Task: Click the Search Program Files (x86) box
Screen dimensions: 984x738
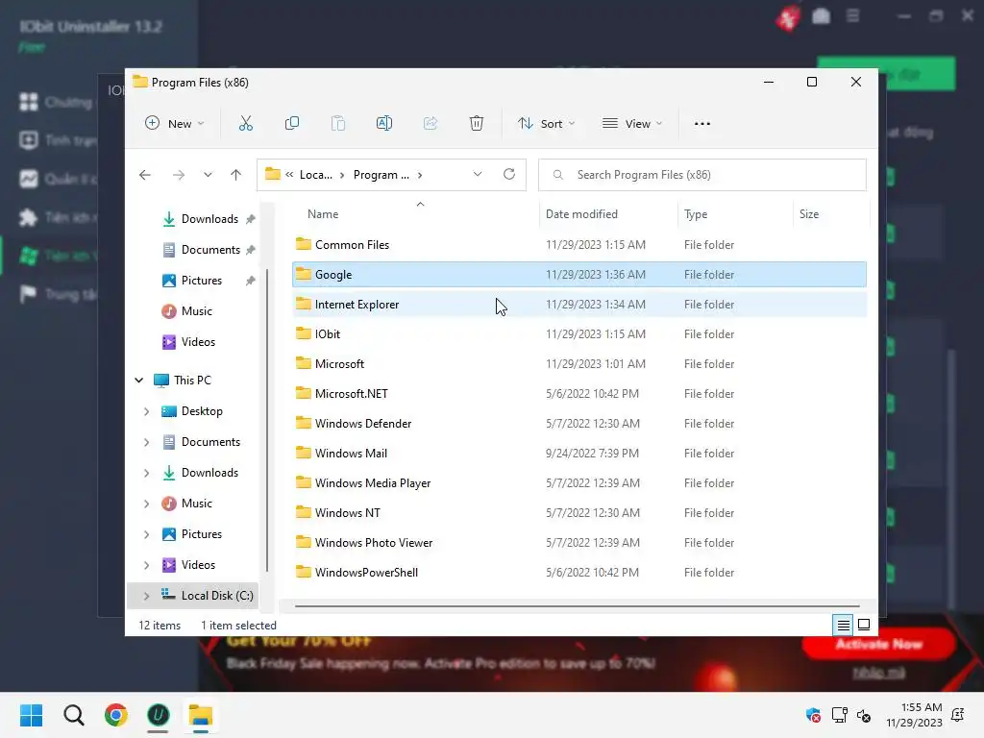Action: [x=702, y=175]
